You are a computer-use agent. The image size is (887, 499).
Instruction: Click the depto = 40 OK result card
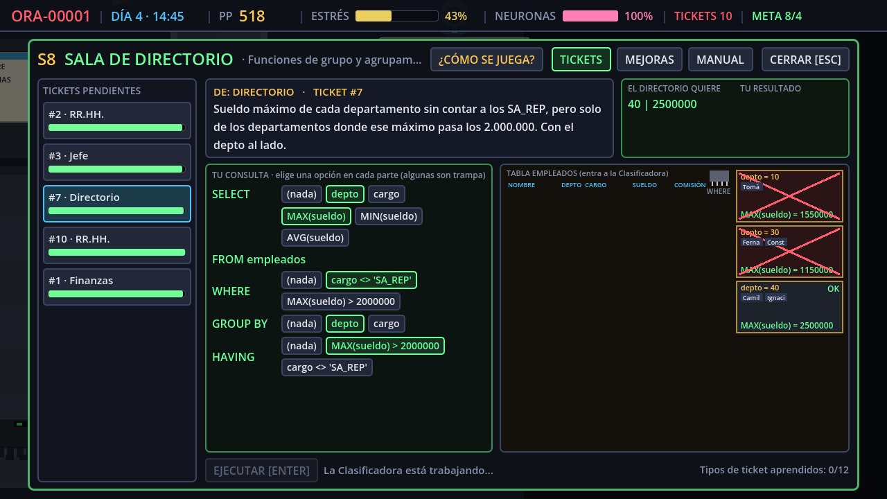tap(789, 307)
